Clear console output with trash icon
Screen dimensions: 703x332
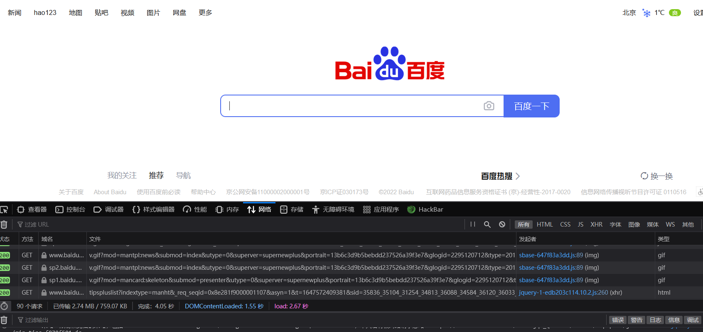coord(4,320)
